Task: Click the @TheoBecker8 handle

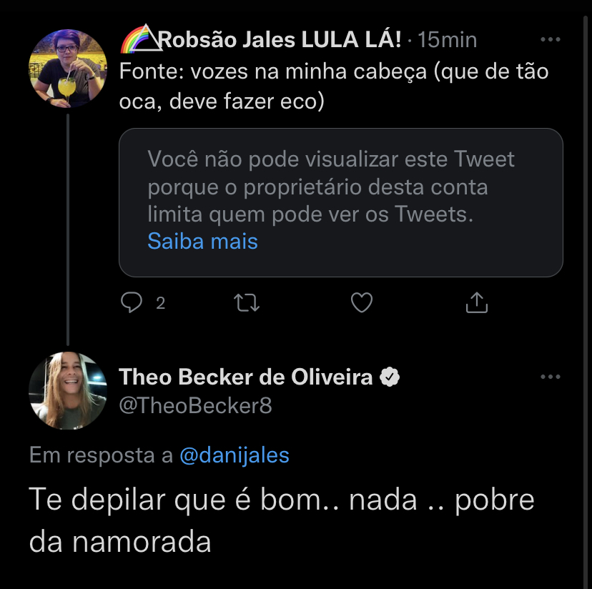Action: [195, 406]
